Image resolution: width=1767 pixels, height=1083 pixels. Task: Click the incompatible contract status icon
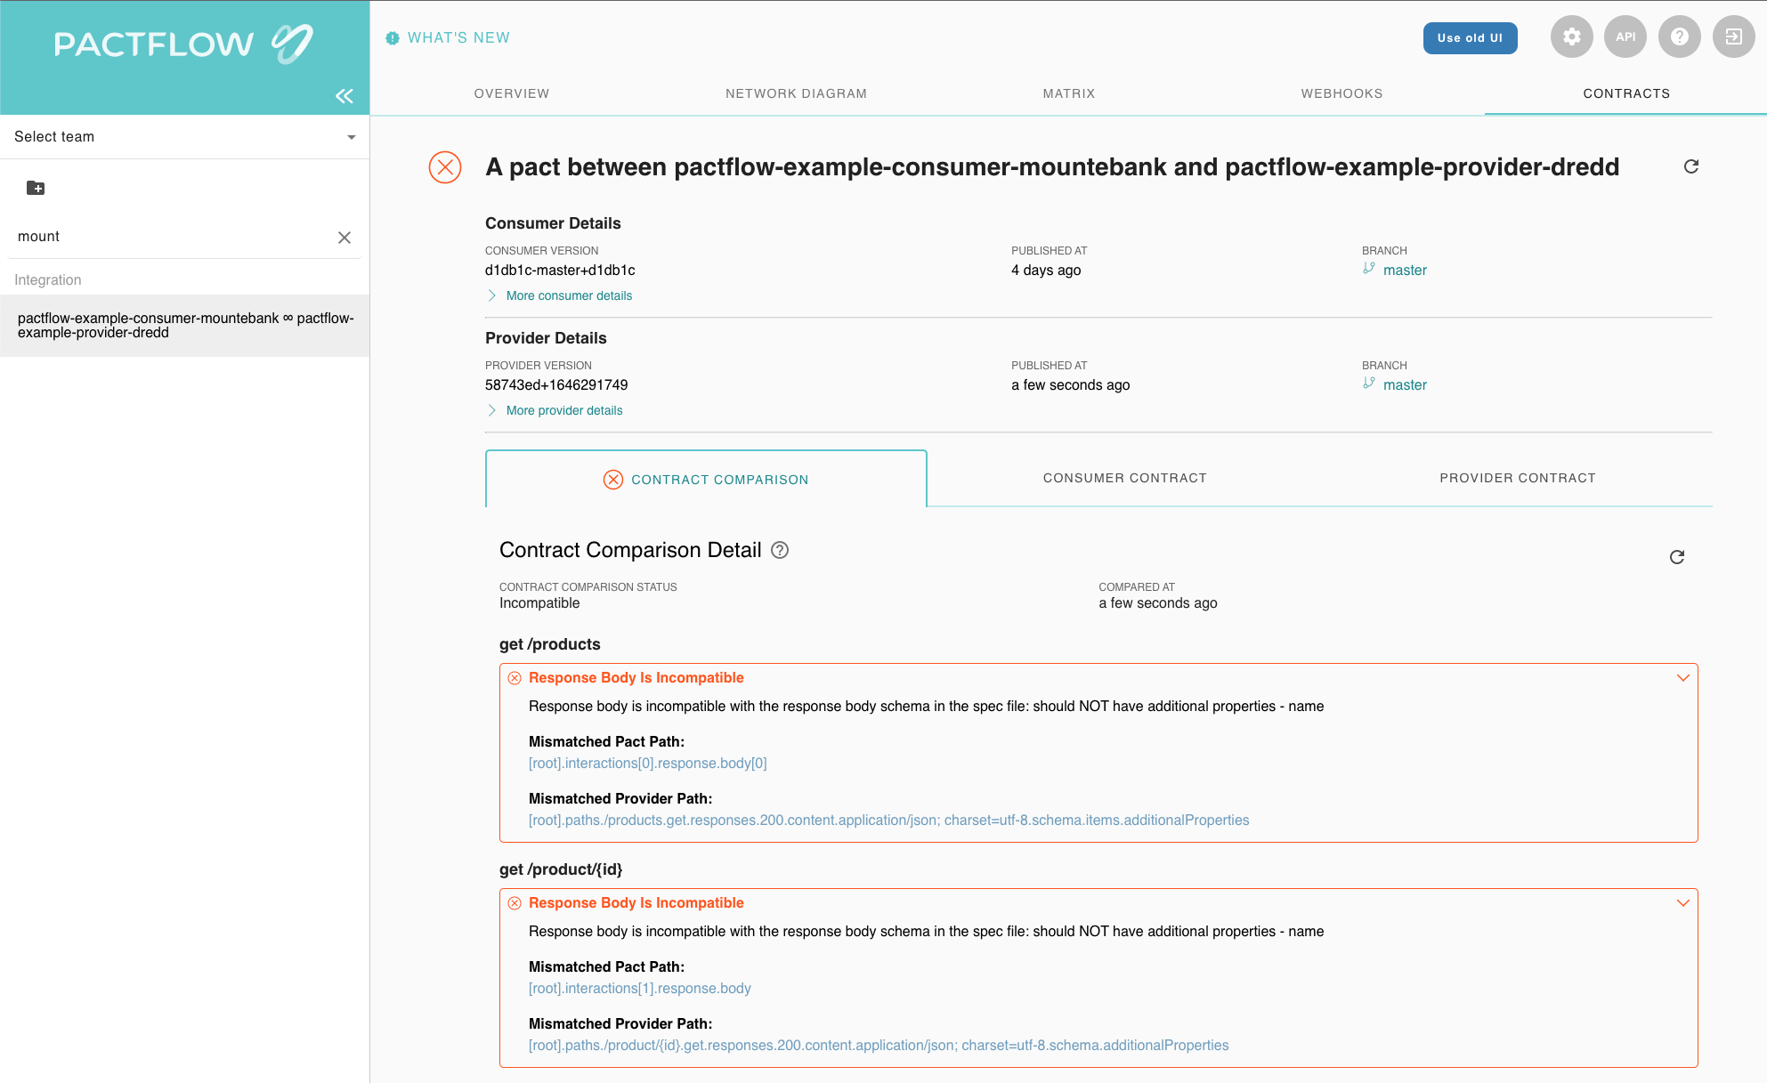click(x=447, y=166)
